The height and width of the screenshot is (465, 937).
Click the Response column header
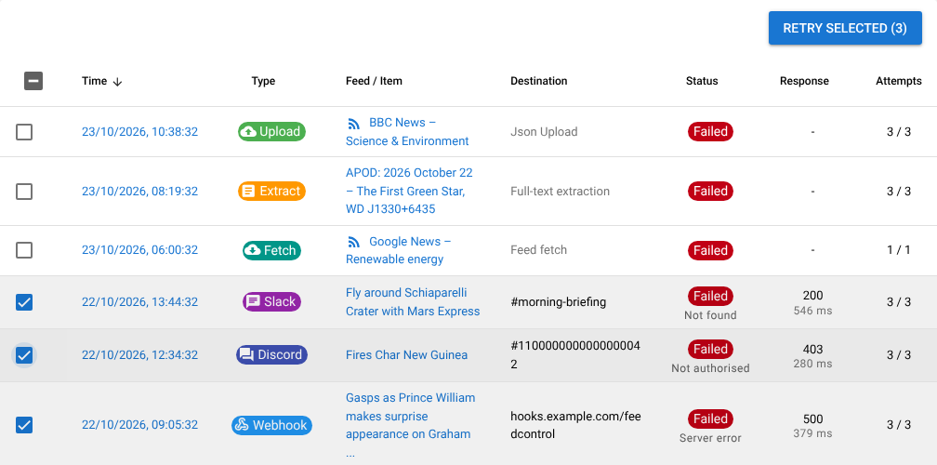pos(804,81)
